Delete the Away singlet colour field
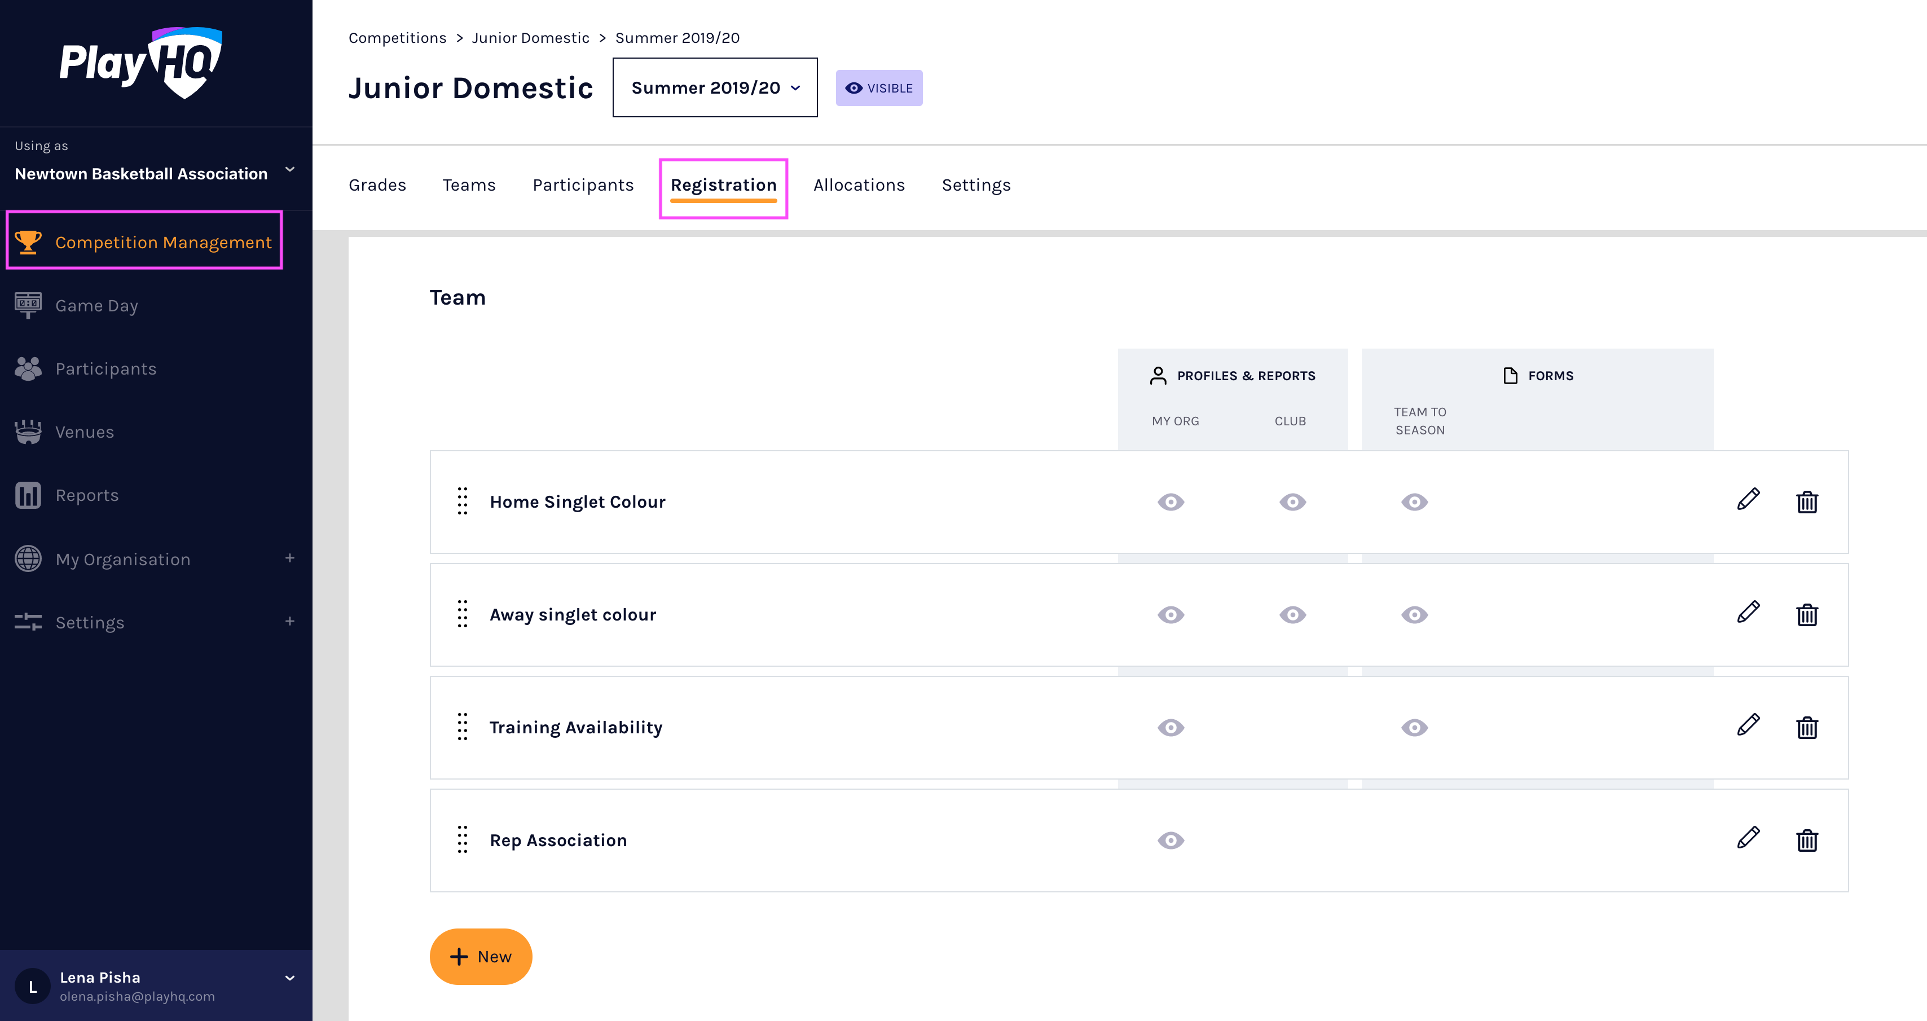The height and width of the screenshot is (1021, 1927). 1806,615
